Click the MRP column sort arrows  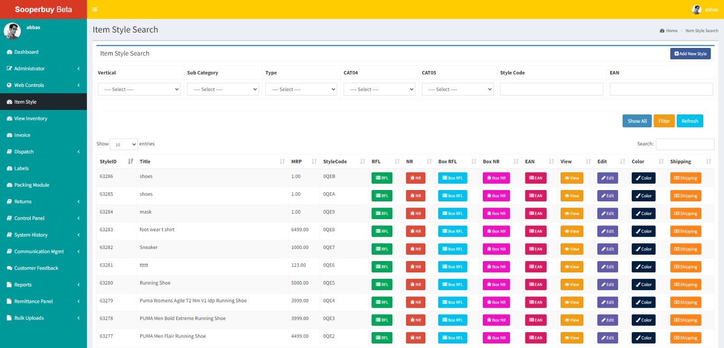[314, 162]
